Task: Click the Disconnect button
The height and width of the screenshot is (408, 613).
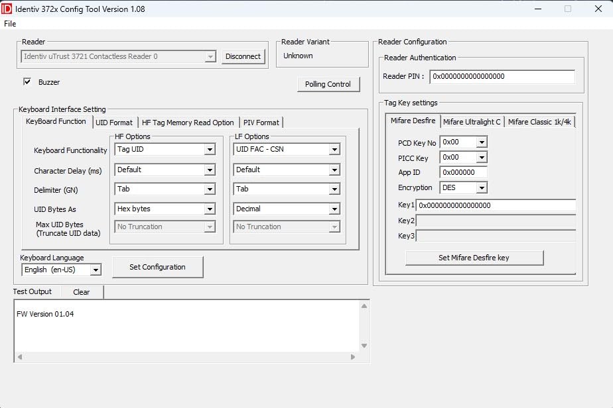Action: tap(243, 56)
